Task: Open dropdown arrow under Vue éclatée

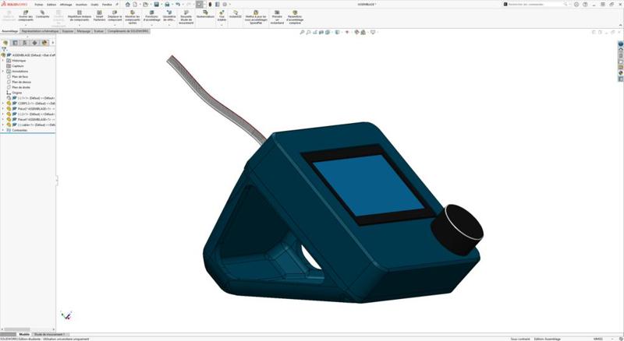Action: (222, 25)
